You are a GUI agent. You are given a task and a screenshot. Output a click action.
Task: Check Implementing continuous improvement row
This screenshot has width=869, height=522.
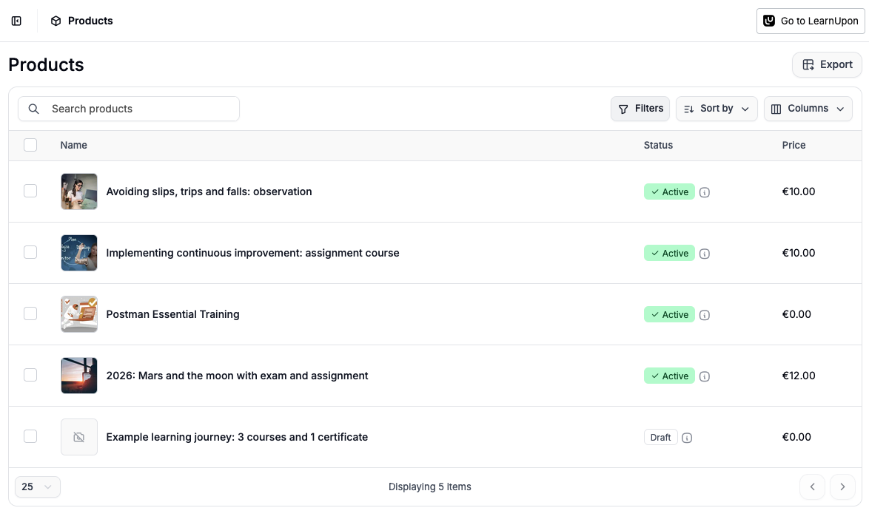(x=30, y=252)
